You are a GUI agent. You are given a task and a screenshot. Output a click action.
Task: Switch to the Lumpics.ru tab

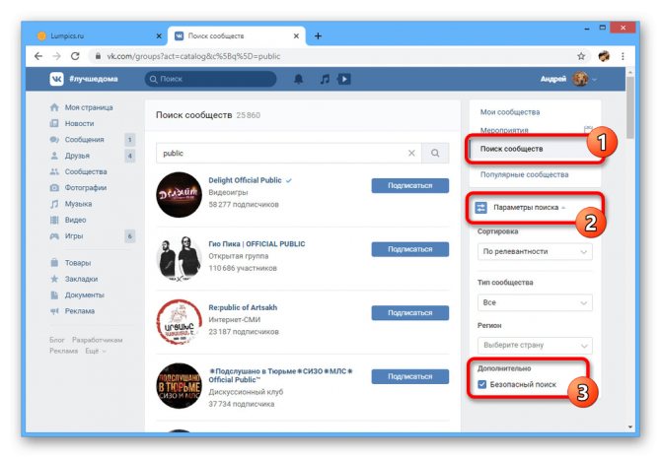pyautogui.click(x=99, y=36)
